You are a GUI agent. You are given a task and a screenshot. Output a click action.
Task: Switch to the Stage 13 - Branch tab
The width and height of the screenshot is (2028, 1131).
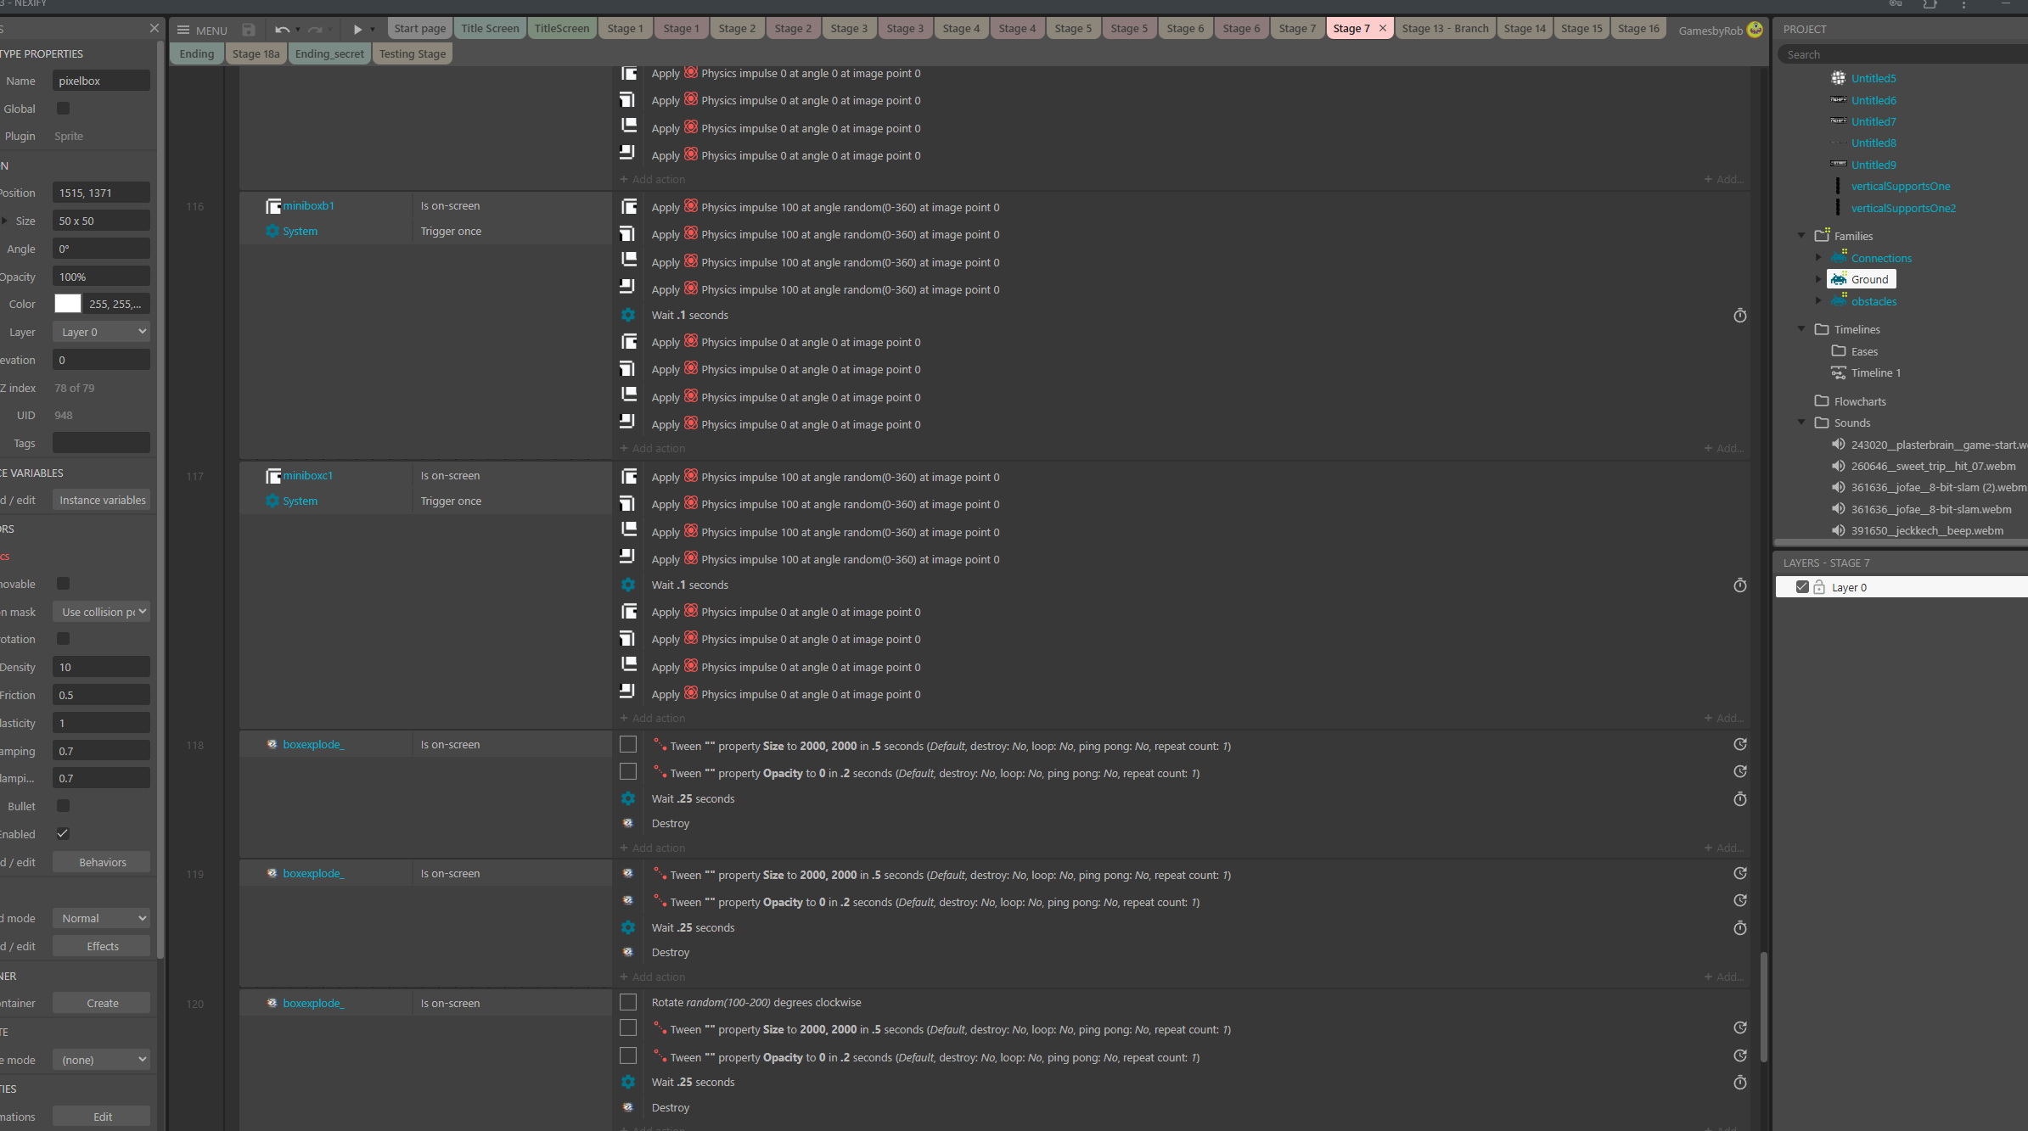[1445, 28]
